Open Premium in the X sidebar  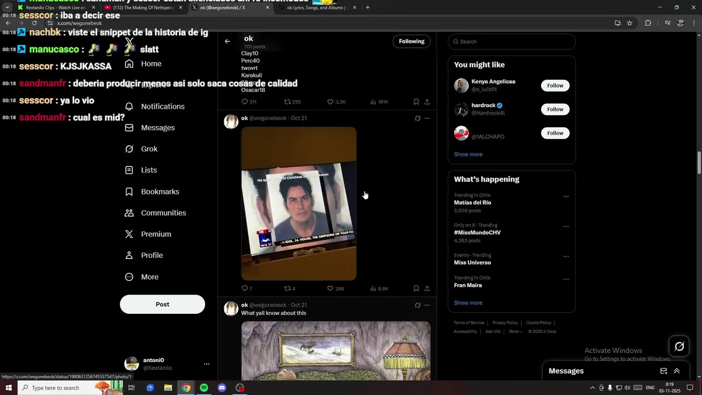(148, 234)
